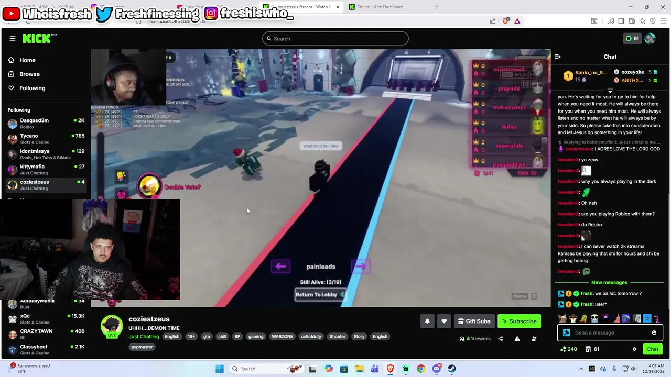Open the Classybeef channel
Screen dimensions: 671x377
[x=45, y=349]
